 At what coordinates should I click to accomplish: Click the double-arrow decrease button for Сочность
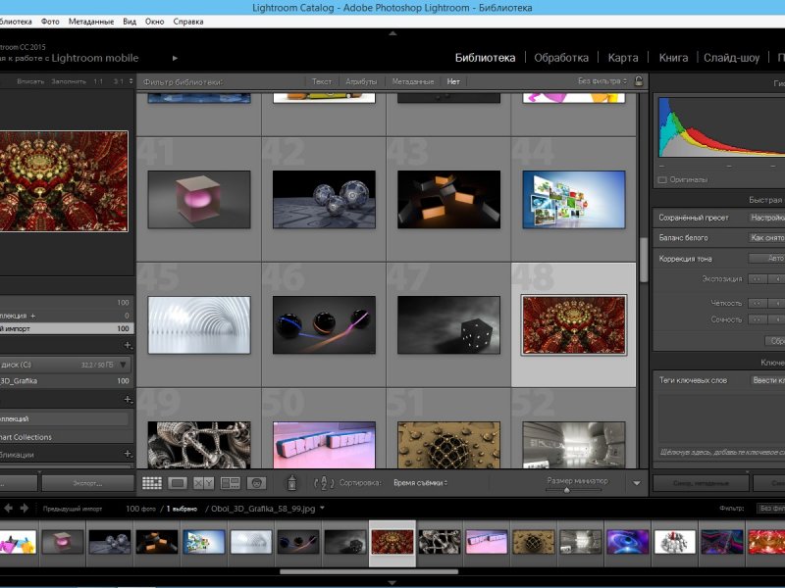coord(757,319)
